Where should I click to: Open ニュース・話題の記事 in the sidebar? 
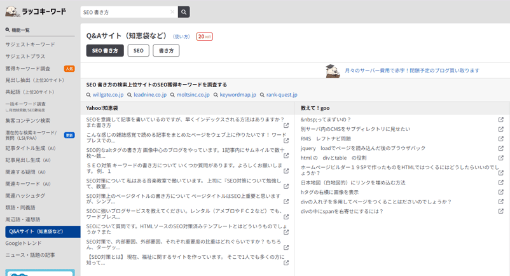[30, 255]
